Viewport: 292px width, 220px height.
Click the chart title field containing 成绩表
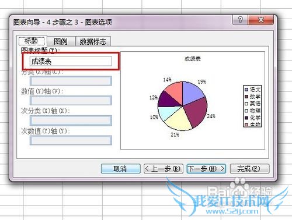71,61
